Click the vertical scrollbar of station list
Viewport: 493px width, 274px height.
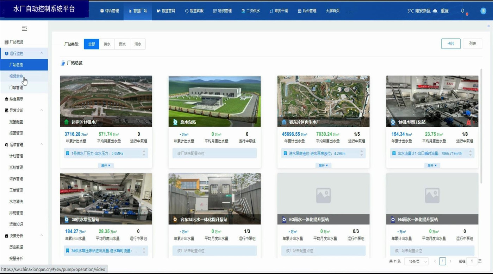(x=481, y=126)
